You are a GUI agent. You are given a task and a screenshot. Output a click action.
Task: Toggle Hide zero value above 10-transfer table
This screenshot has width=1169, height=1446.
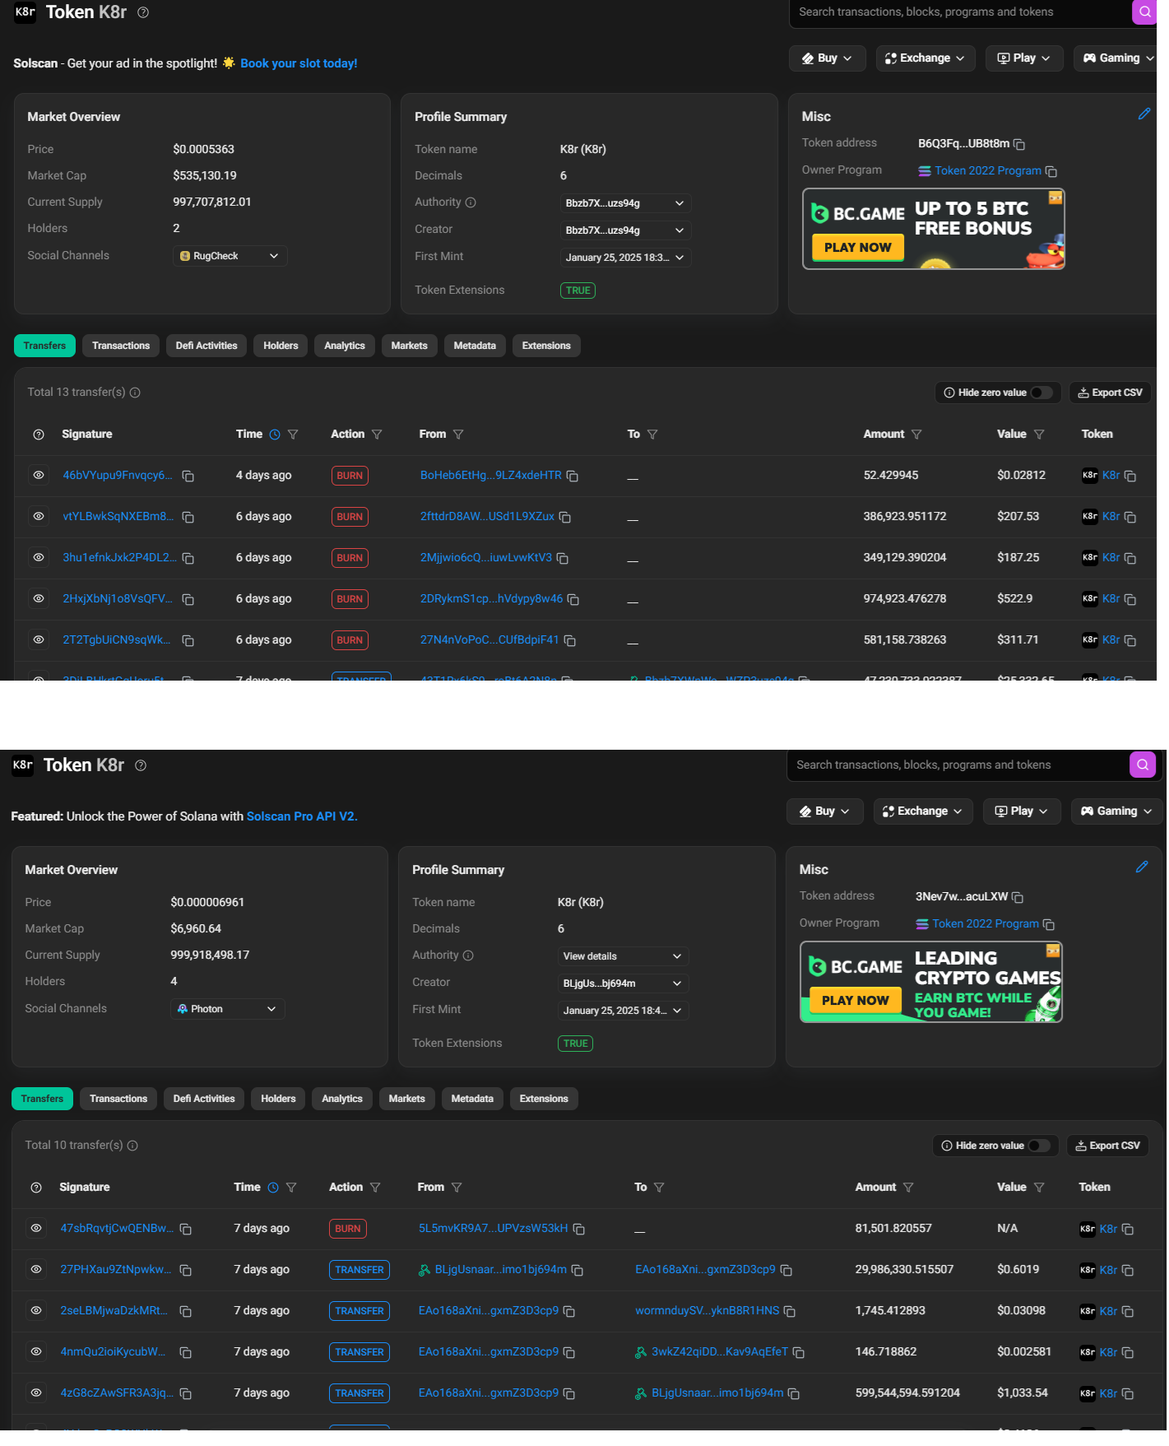[x=1039, y=1146]
